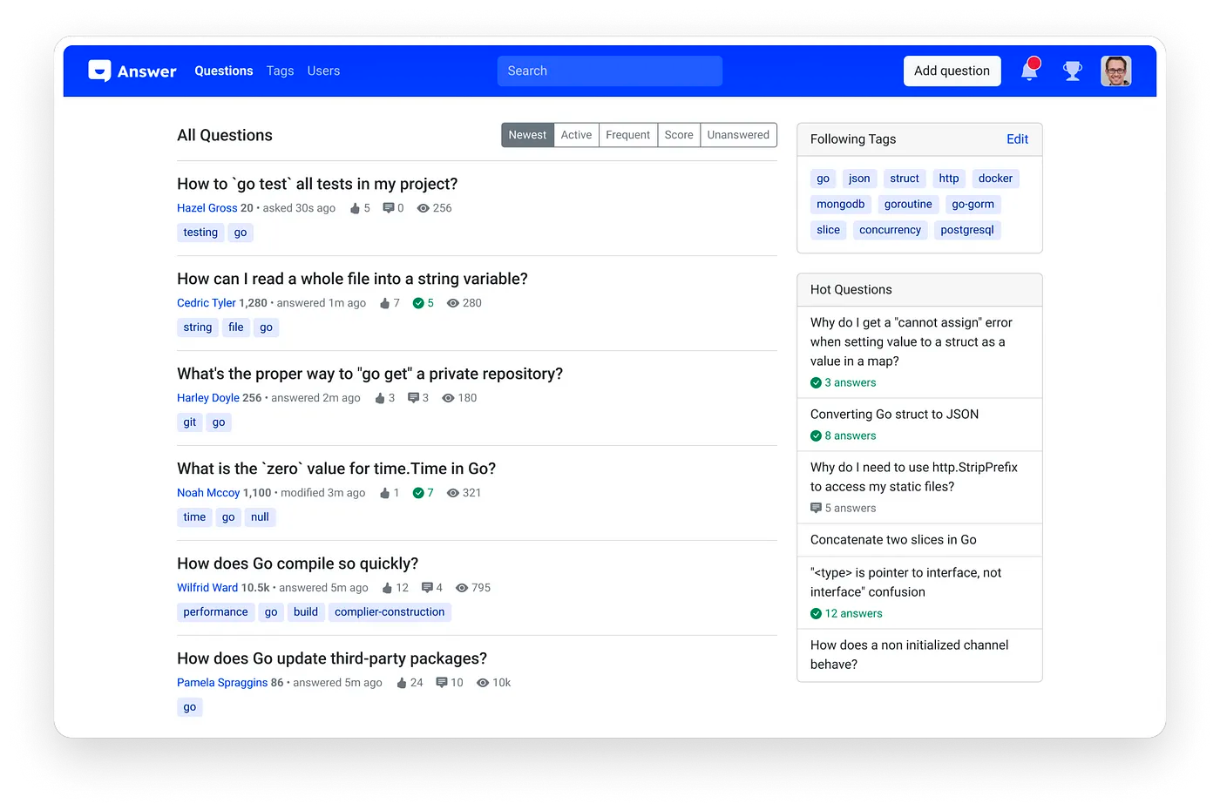View achievements via the trophy icon
This screenshot has height=810, width=1220.
point(1072,71)
